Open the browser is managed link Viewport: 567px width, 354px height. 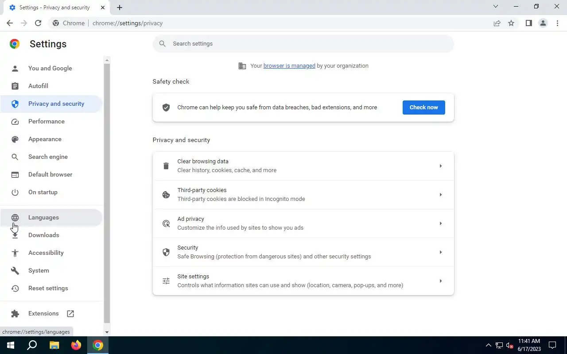click(289, 66)
